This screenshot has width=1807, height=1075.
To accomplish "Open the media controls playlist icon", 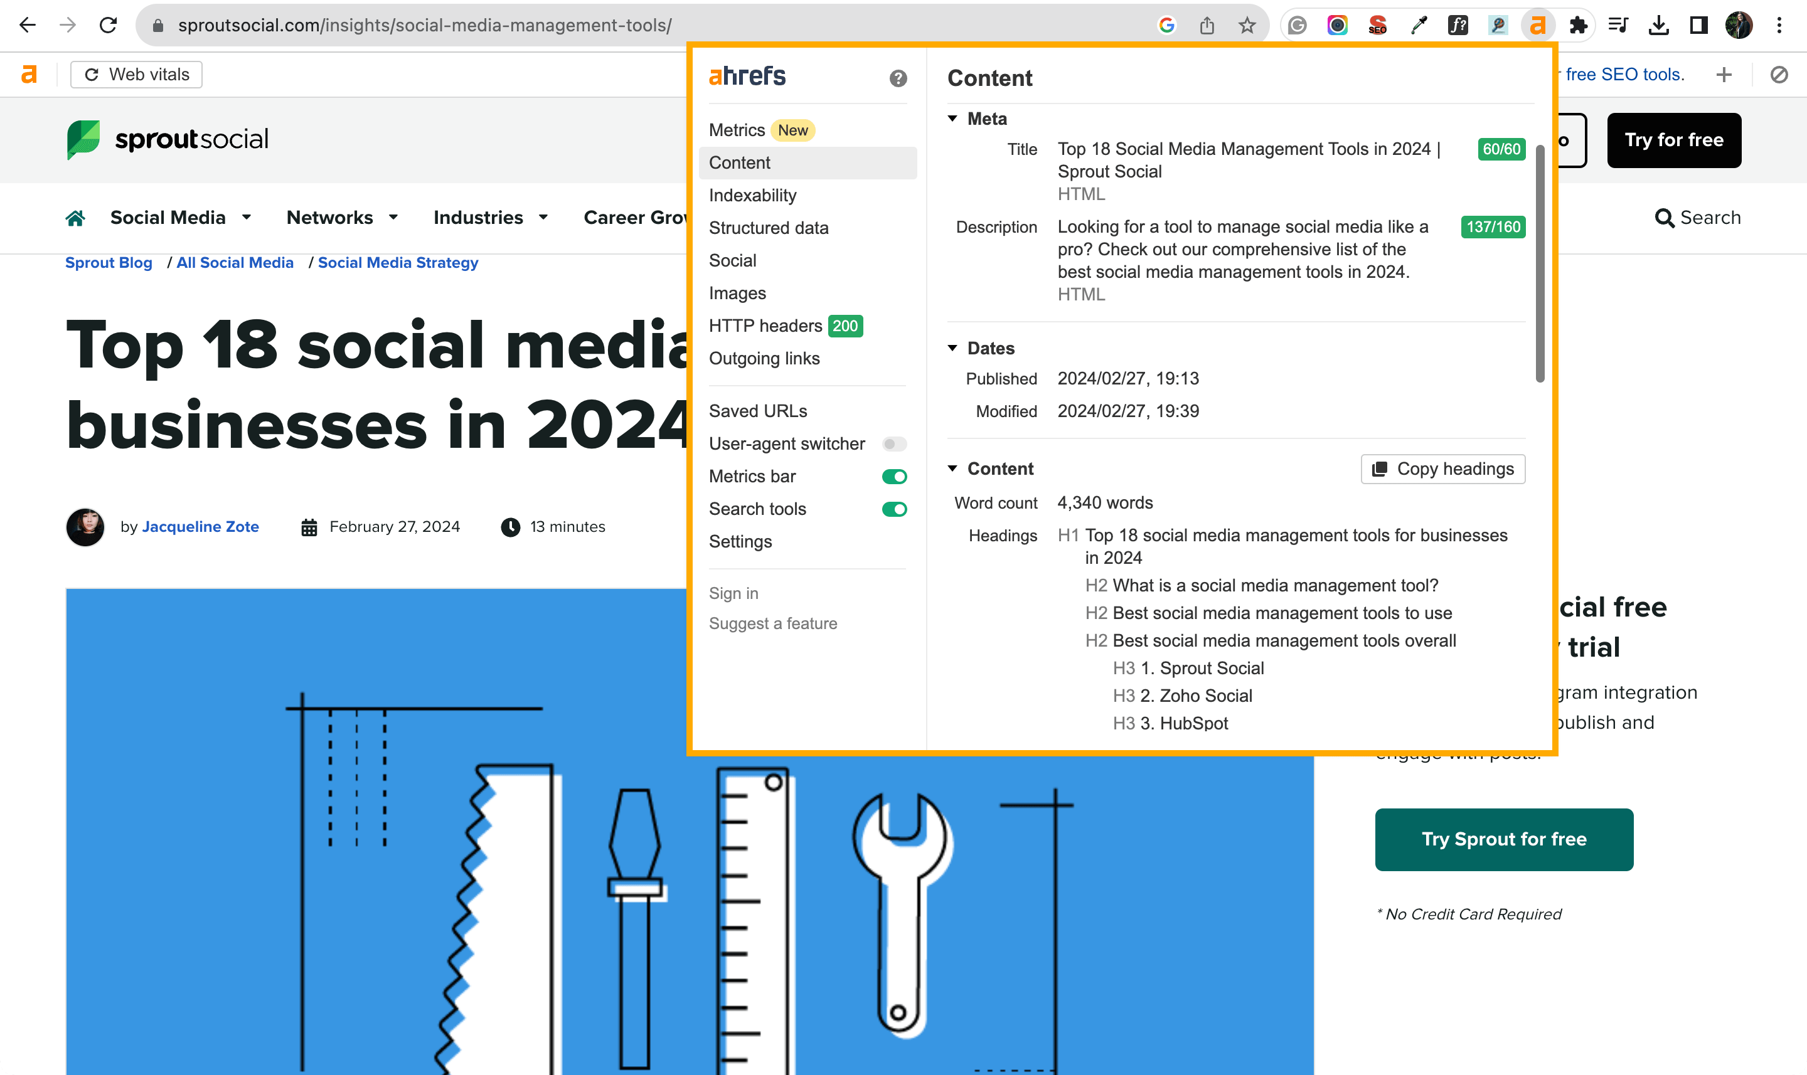I will (1618, 25).
